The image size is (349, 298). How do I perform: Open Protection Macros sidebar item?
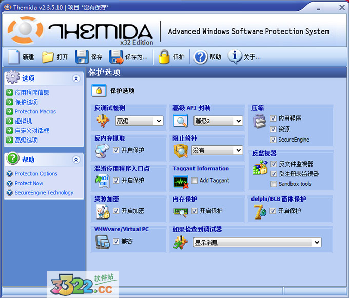(35, 111)
